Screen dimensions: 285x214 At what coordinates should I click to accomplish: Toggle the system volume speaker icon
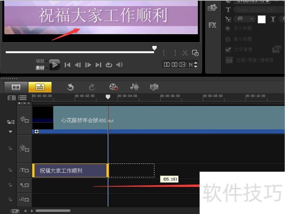click(x=119, y=65)
